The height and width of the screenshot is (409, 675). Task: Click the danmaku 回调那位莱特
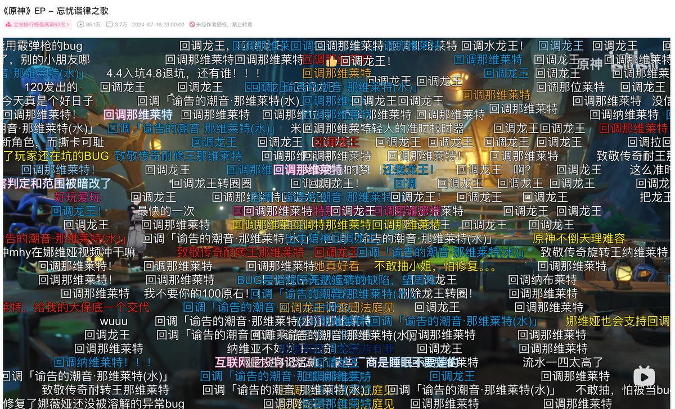pos(570,87)
